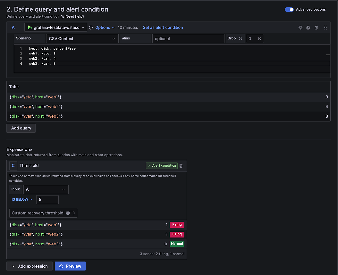Delete query A with the trash icon
This screenshot has height=275, width=338.
[x=316, y=28]
